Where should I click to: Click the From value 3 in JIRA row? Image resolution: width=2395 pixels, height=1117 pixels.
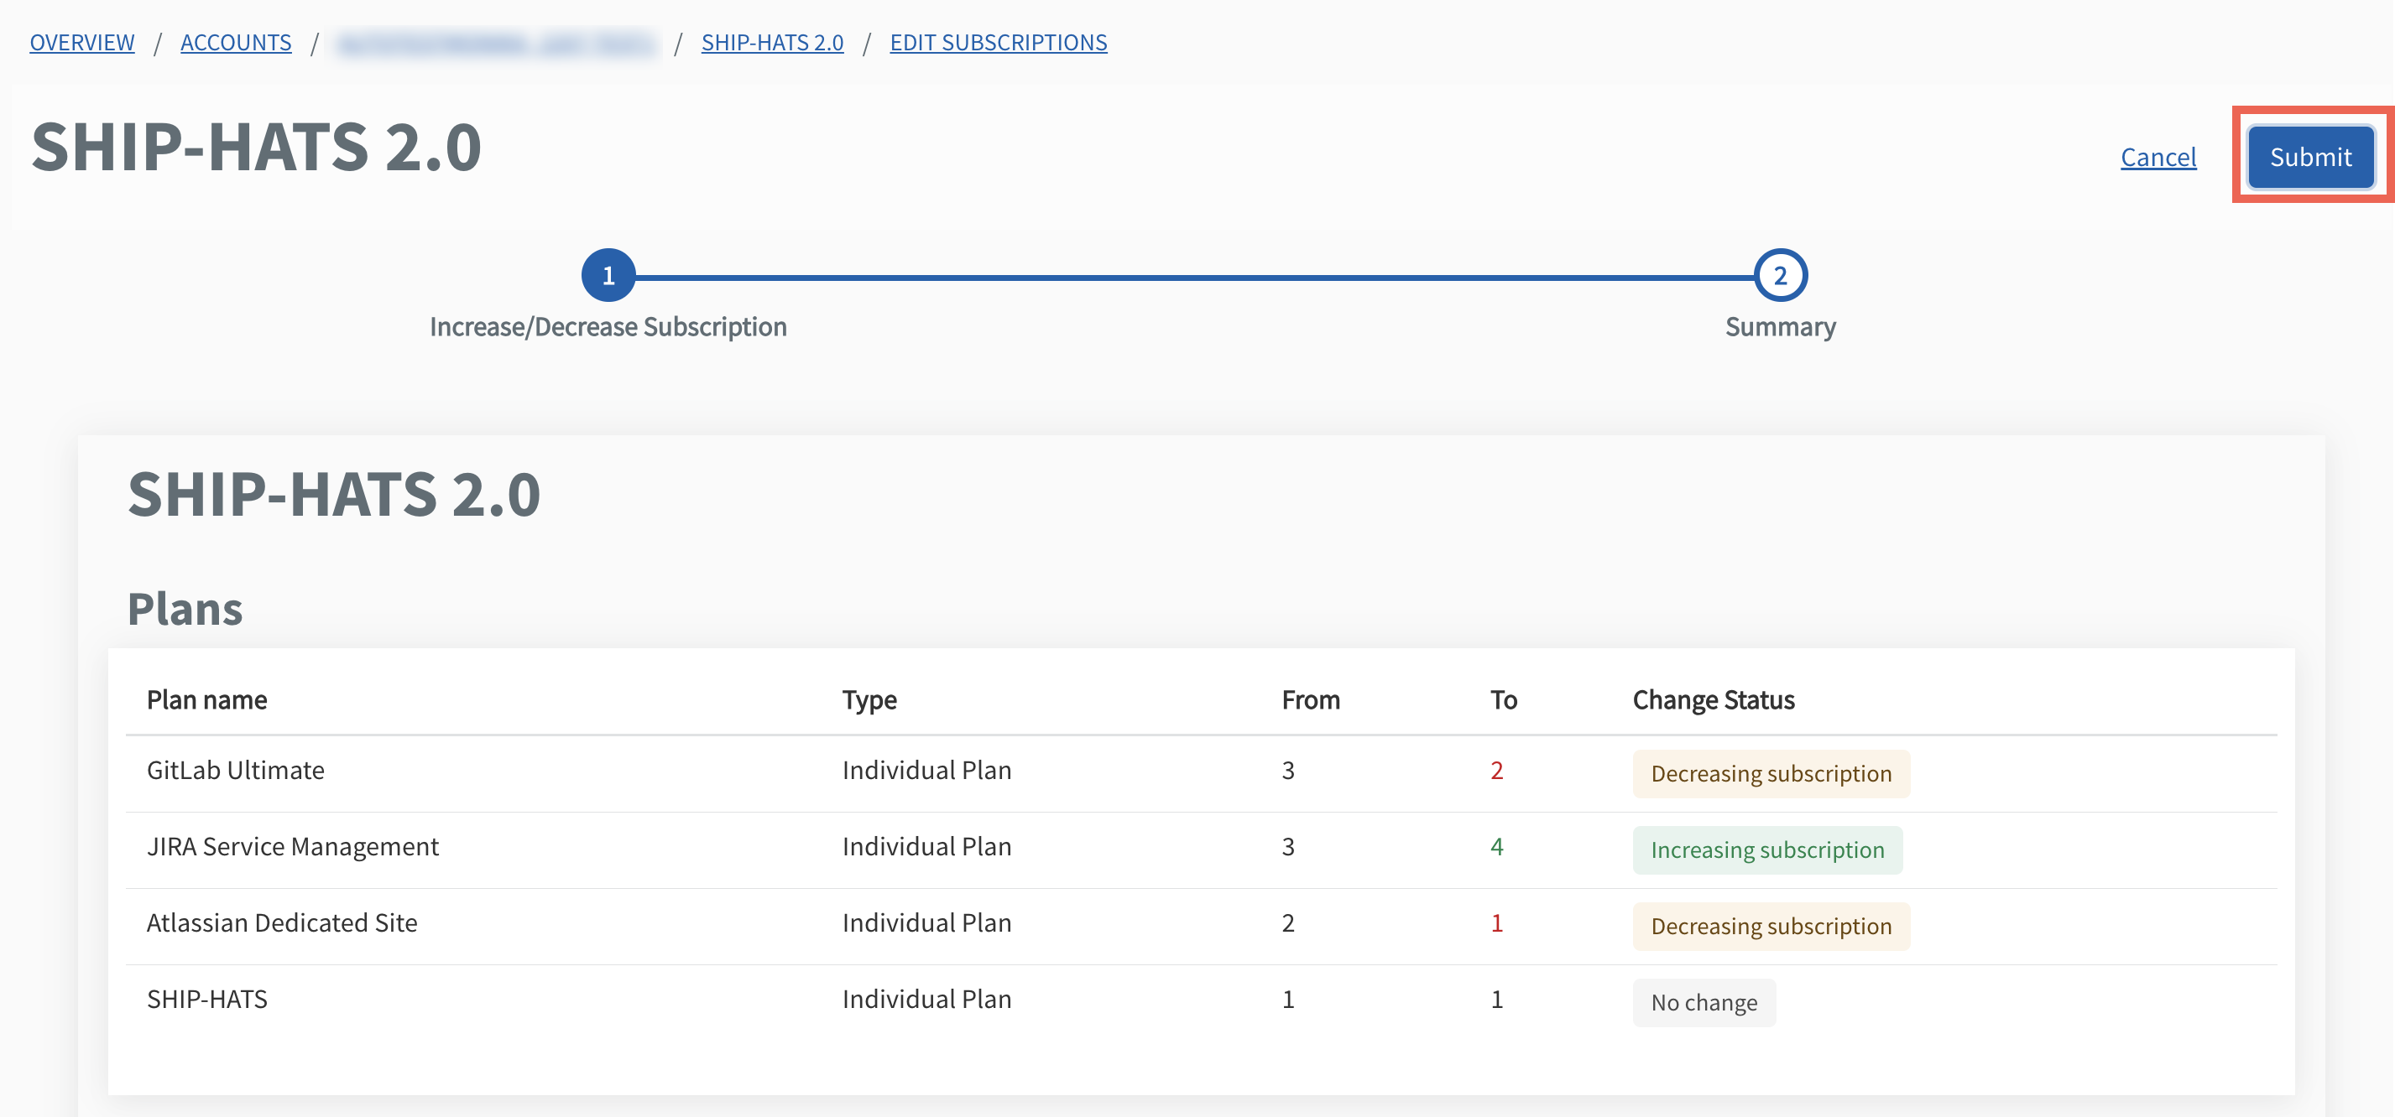click(1287, 847)
